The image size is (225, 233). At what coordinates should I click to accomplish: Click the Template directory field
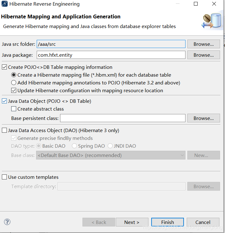pos(122,186)
